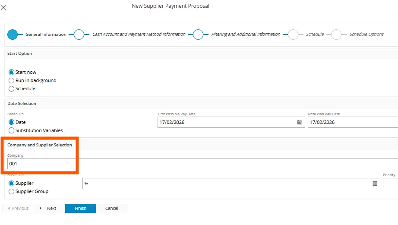Click the Company input field
The image size is (398, 225).
tap(130, 164)
